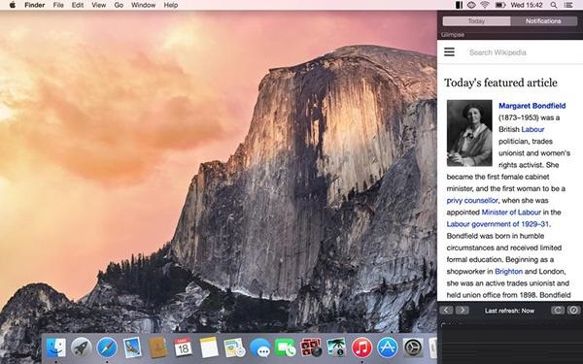Open Safari from the Dock
Viewport: 583px width, 364px height.
(107, 348)
